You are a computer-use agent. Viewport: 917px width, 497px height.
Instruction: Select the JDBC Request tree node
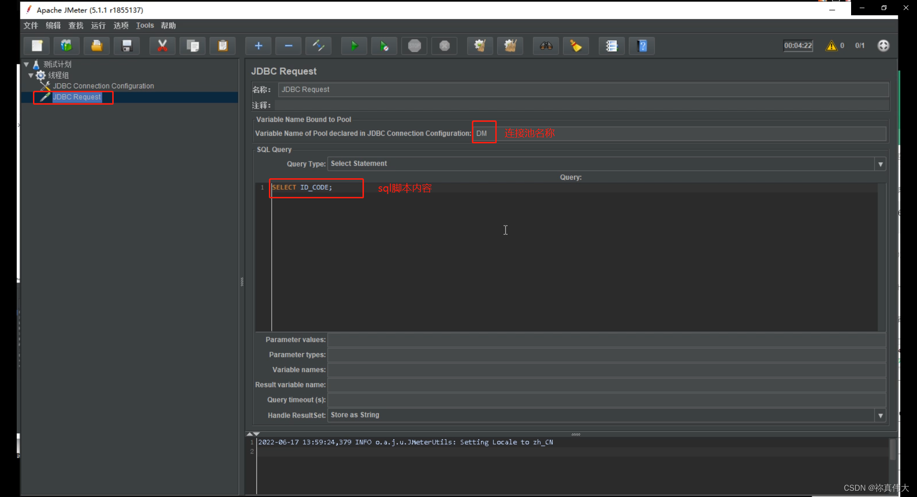[x=76, y=97]
